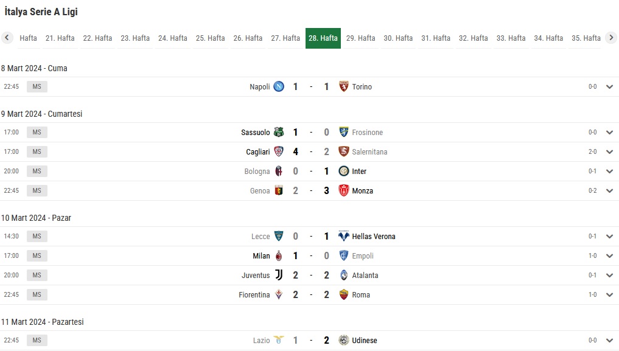Image resolution: width=619 pixels, height=351 pixels.
Task: Expand the Juventus vs Atalanta match details
Action: point(609,276)
